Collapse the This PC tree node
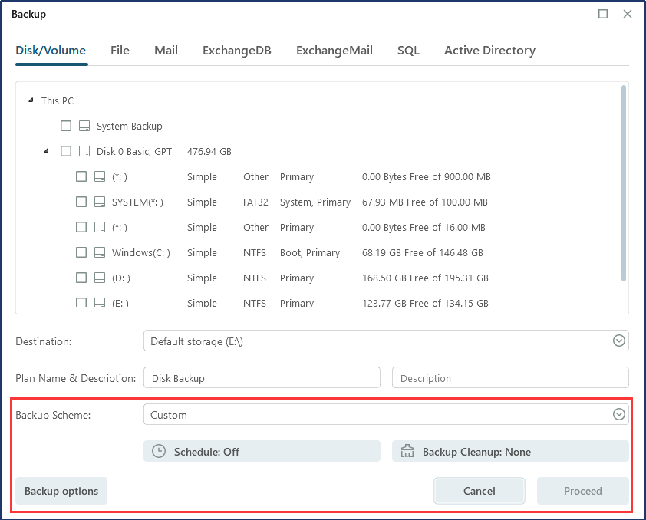 click(x=31, y=100)
